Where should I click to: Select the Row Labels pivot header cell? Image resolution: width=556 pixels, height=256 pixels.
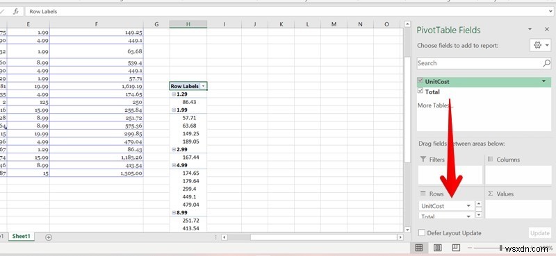pos(188,86)
